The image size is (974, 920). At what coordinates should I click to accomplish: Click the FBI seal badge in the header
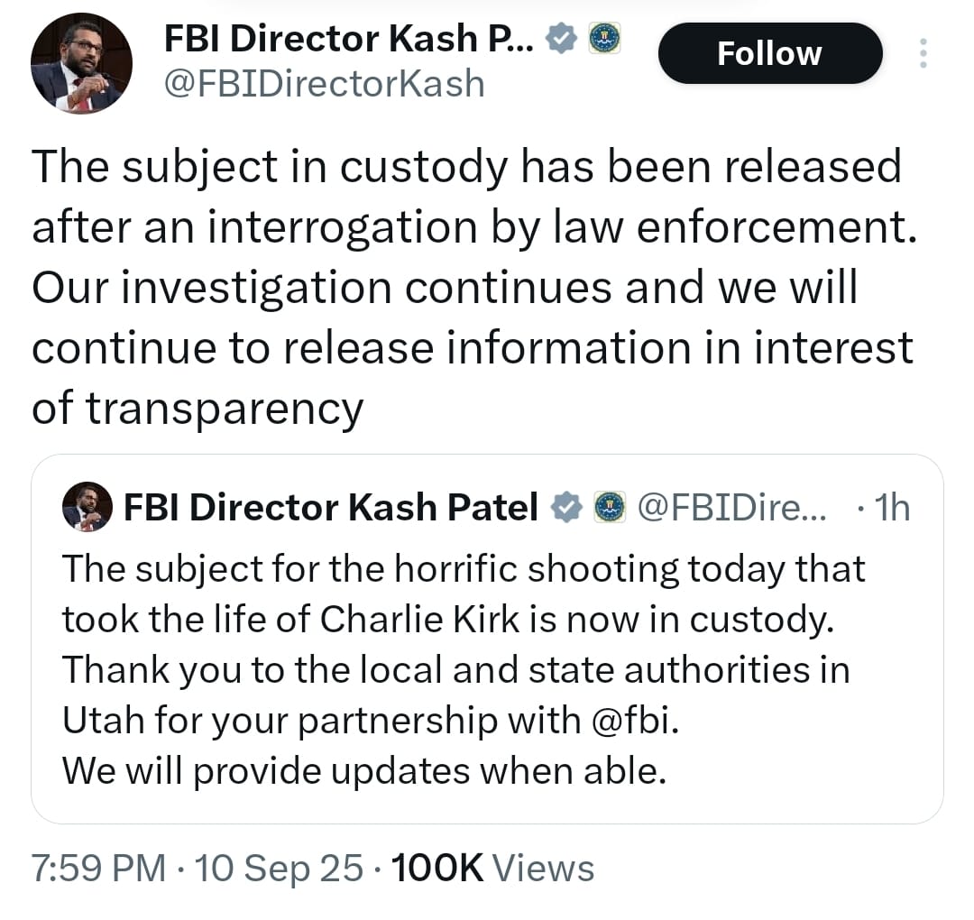click(602, 38)
